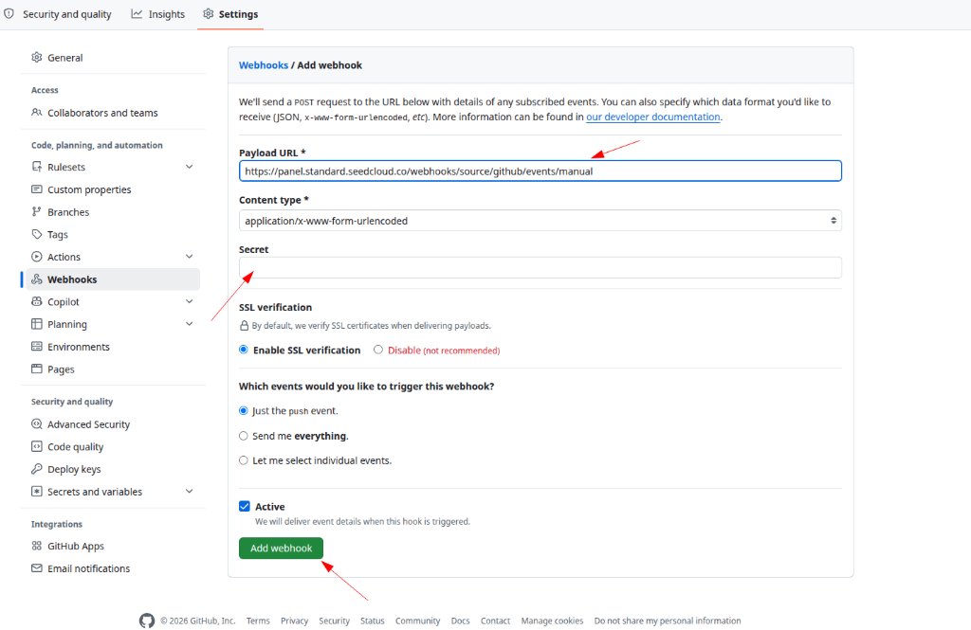
Task: Click the Security and quality shield icon
Action: point(9,13)
